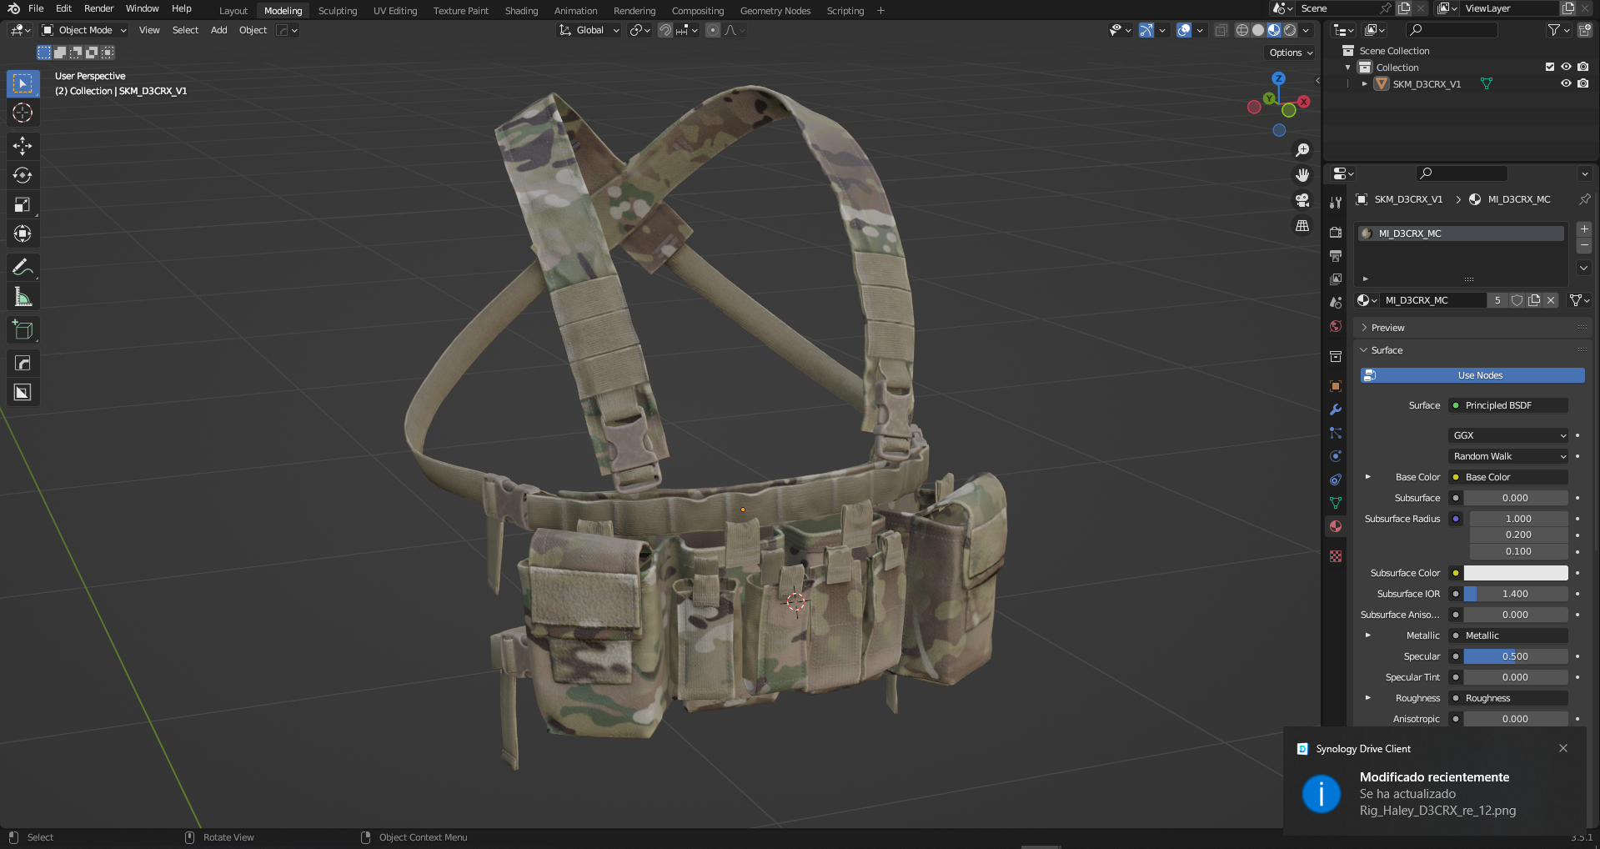Open the Add menu in viewport header

(218, 30)
